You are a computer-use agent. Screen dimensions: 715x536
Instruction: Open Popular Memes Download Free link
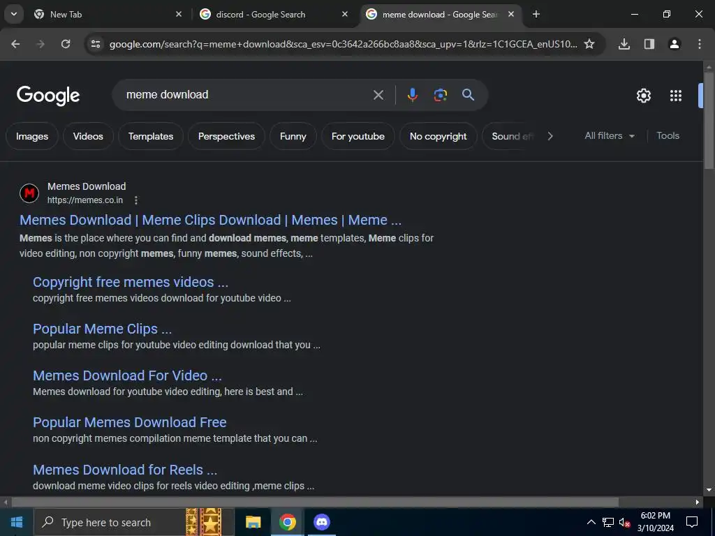point(129,422)
